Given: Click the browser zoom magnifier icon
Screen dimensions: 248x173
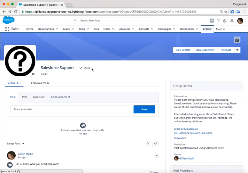Looking at the screenshot, I should coord(221,12).
